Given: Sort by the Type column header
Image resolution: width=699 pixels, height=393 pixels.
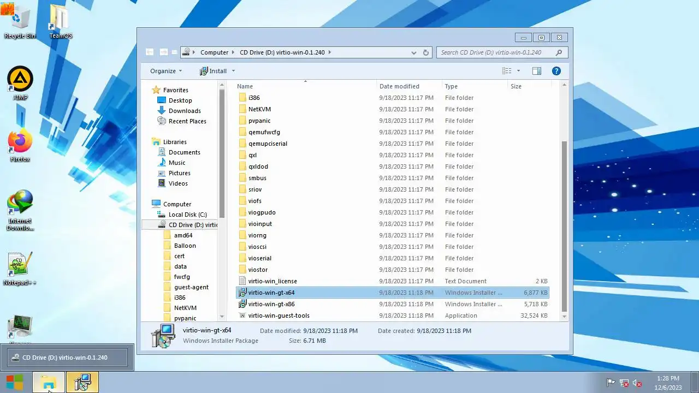Looking at the screenshot, I should [475, 86].
